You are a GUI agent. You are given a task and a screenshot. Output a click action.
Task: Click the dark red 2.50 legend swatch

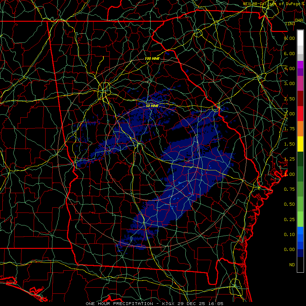pos(300,99)
